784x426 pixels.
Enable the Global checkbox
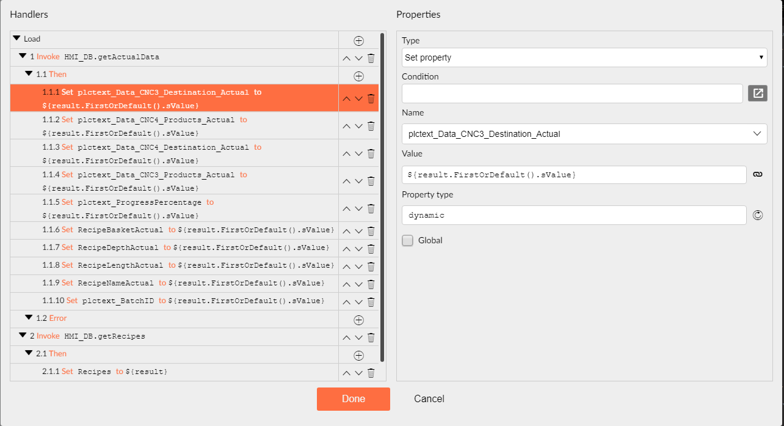407,240
